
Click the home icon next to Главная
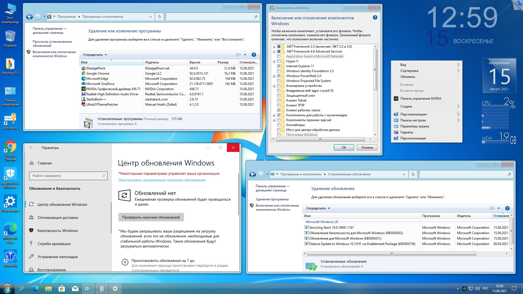pos(32,163)
